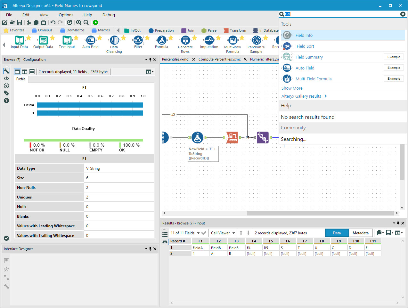
Task: Open the save results dropdown in Results
Action: [x=389, y=233]
